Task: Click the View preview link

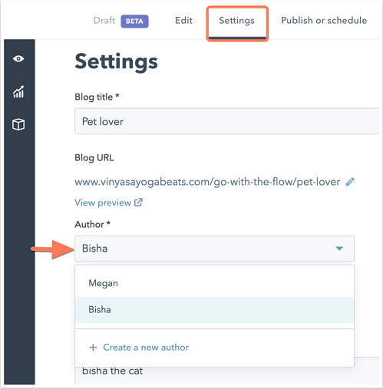Action: pos(103,203)
